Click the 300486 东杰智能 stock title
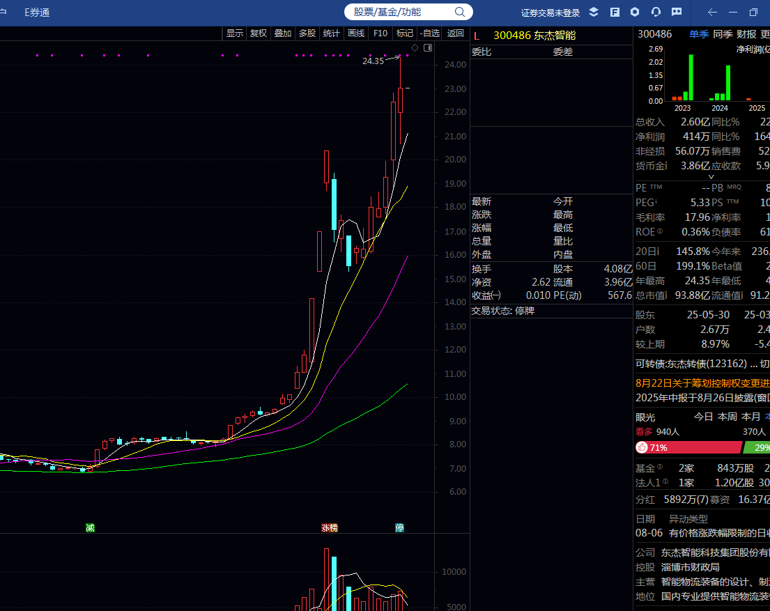The image size is (770, 611). point(534,36)
